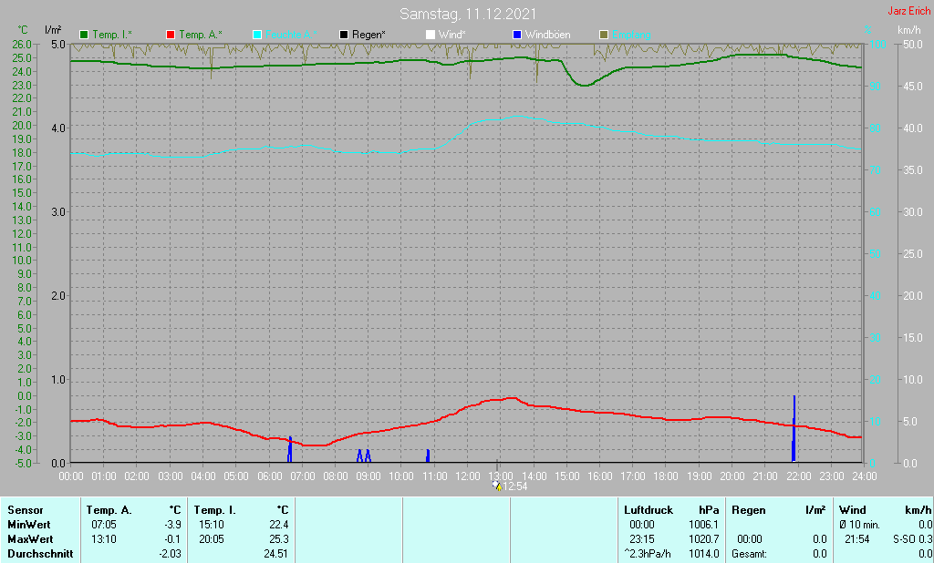Screen dimensions: 934x563
Task: Select the 'Regen*' legend label
Action: (x=368, y=35)
